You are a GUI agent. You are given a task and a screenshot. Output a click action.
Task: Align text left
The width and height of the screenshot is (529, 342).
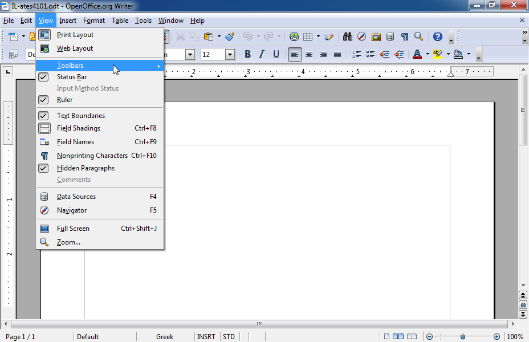click(295, 54)
